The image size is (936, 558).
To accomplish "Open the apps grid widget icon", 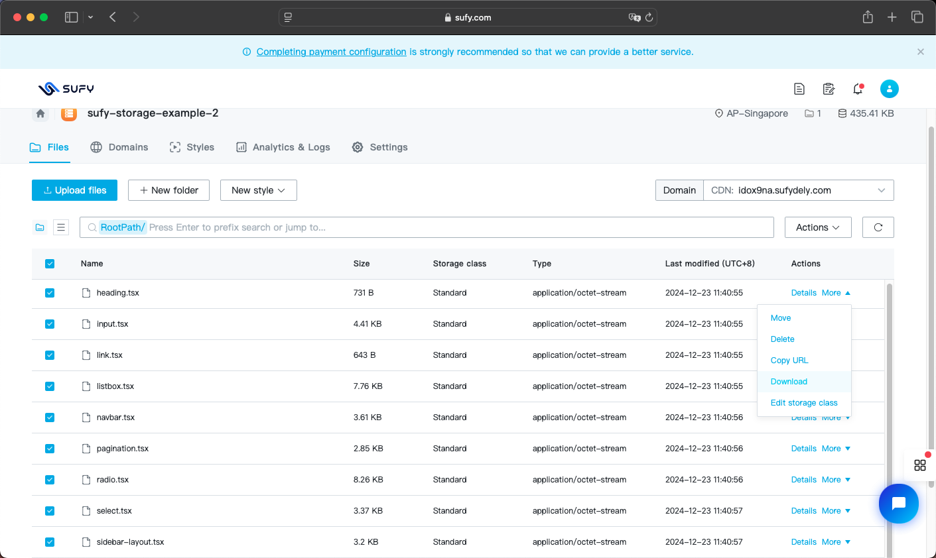I will tap(920, 465).
